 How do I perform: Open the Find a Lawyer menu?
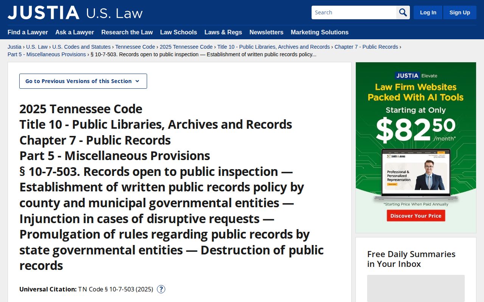(28, 32)
